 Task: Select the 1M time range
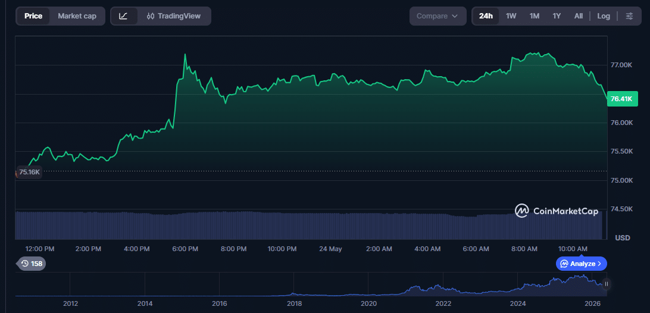[x=535, y=16]
